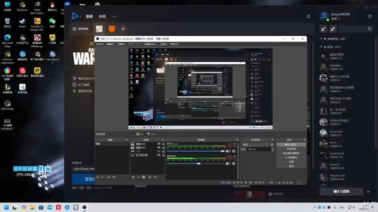Viewport: 378px width, 212px height.
Task: Toggle lock on 显示器采集 source
Action: point(163,155)
